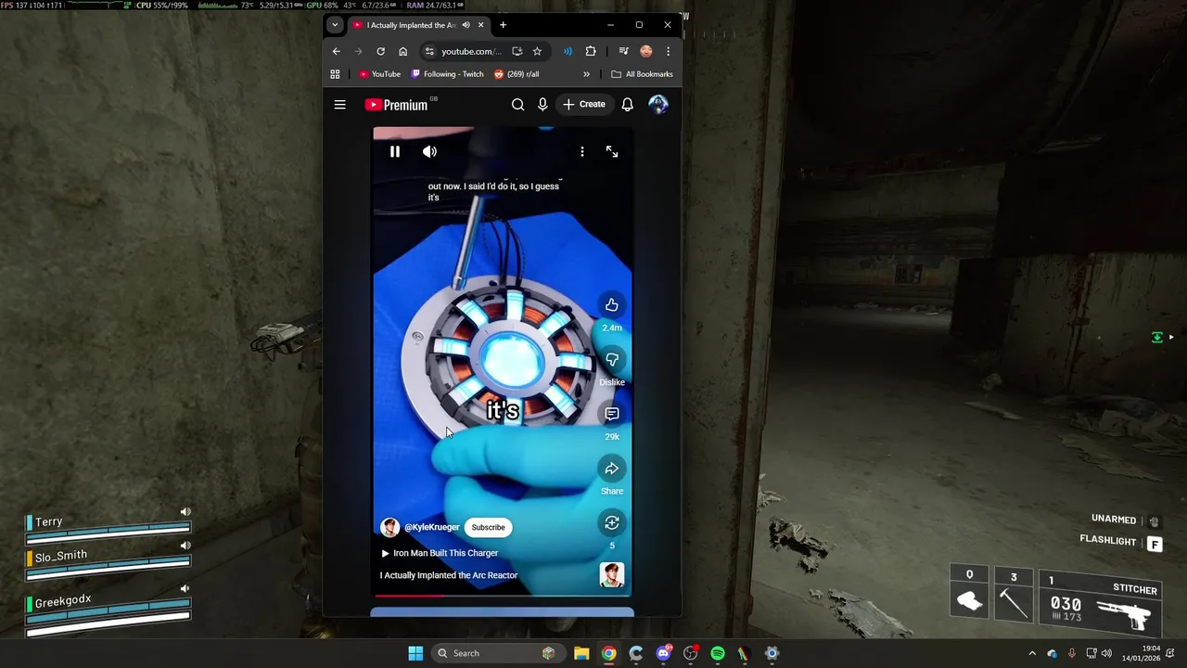
Task: Open the Chrome profile avatar
Action: pos(646,51)
